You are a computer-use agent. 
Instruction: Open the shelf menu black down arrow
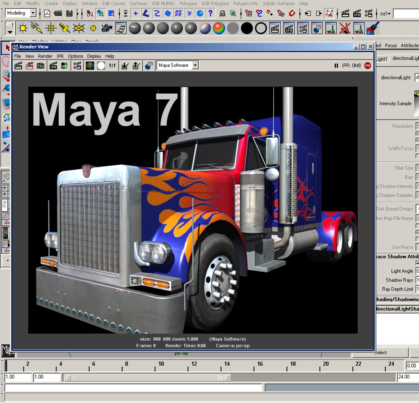coord(10,32)
